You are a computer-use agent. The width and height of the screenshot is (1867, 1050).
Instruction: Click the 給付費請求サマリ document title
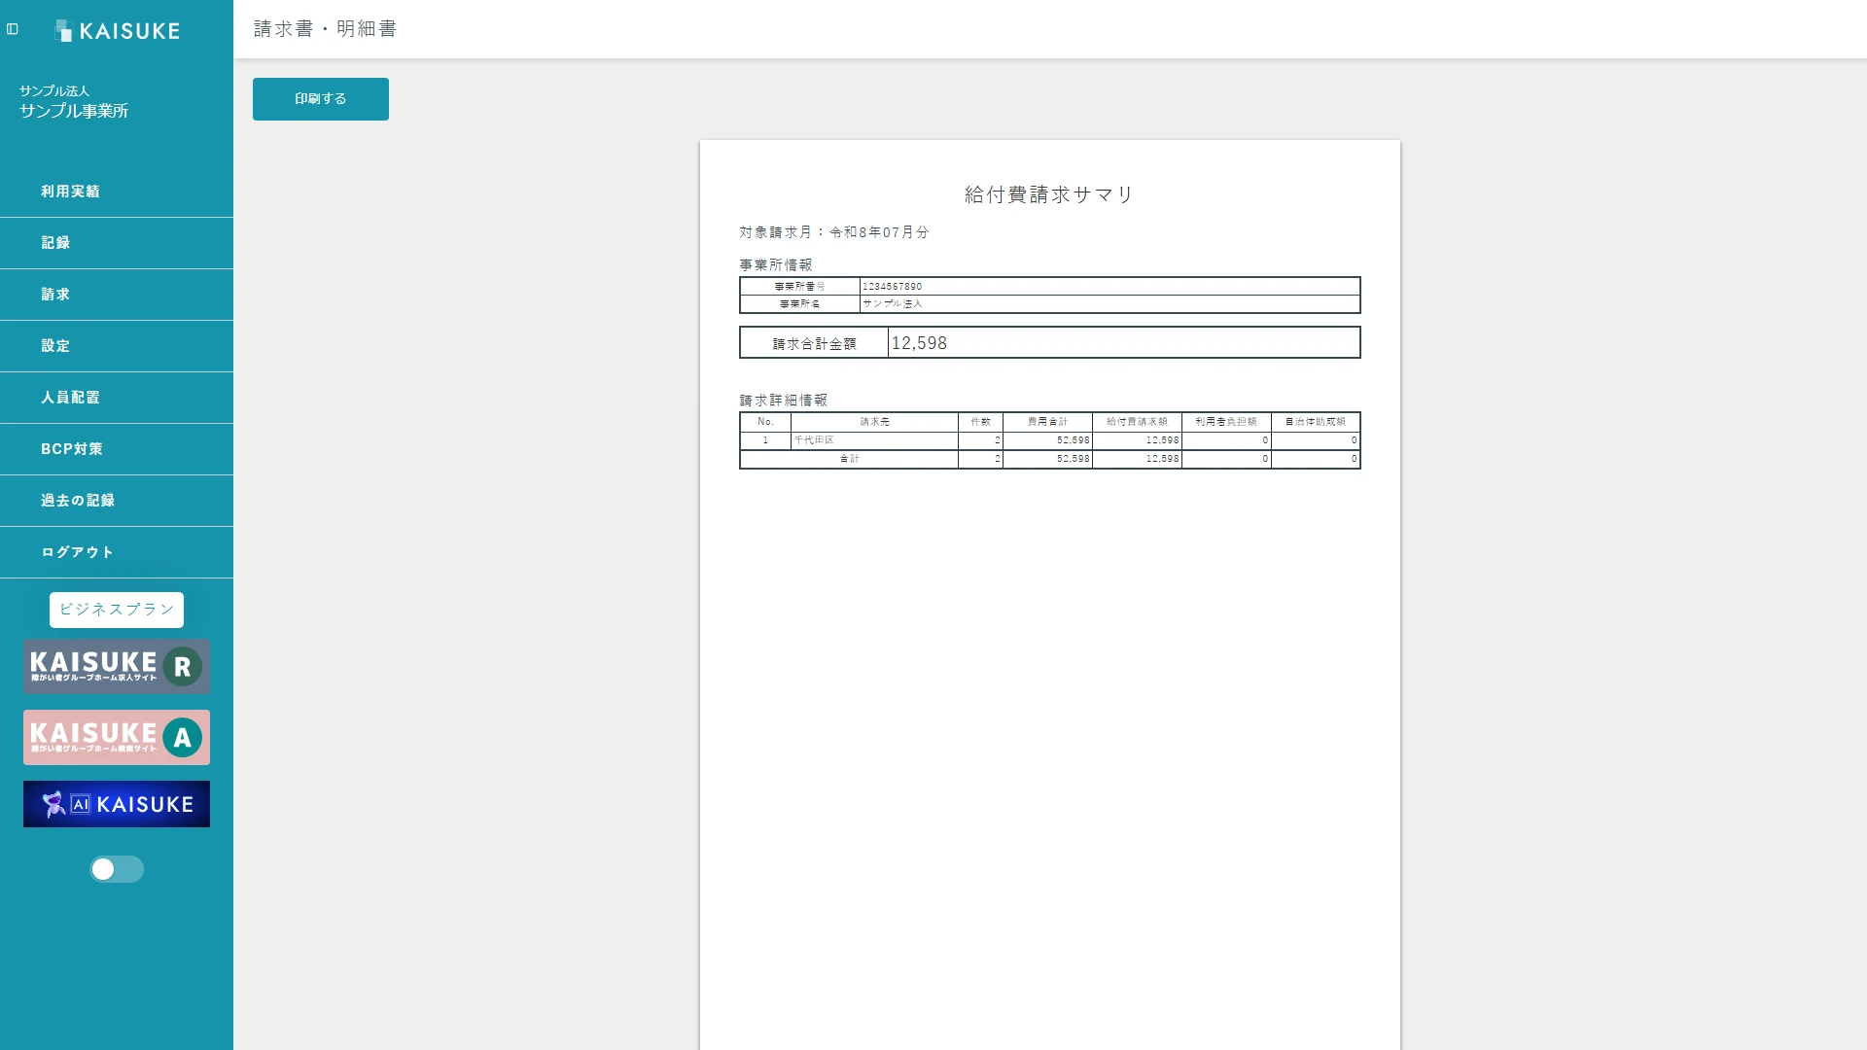pyautogui.click(x=1049, y=194)
